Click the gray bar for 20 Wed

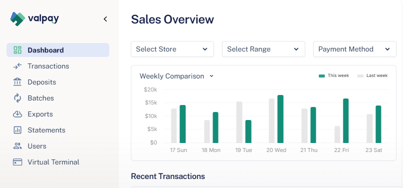(272, 120)
